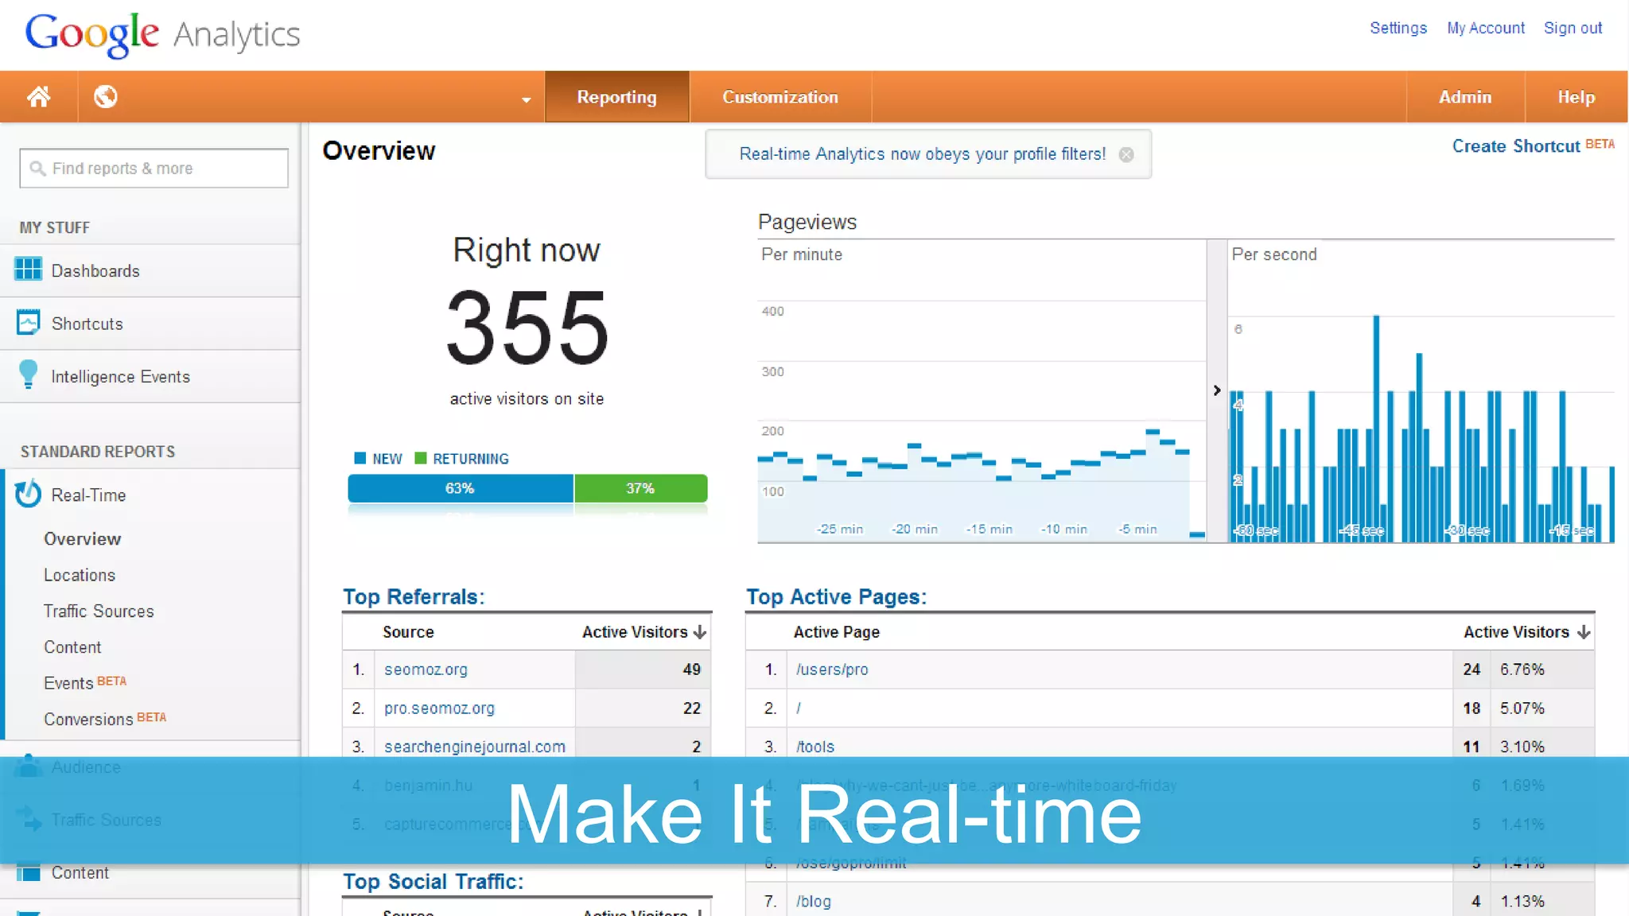Click the RETURNING legend green square
Image resolution: width=1629 pixels, height=916 pixels.
pos(421,458)
